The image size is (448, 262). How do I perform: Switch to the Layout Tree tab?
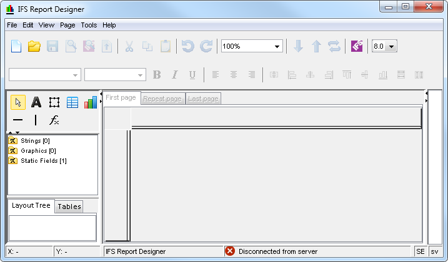[31, 205]
